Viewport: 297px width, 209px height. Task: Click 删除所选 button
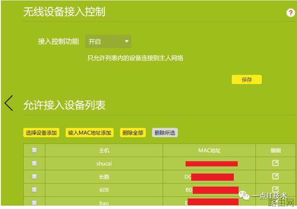coord(165,133)
